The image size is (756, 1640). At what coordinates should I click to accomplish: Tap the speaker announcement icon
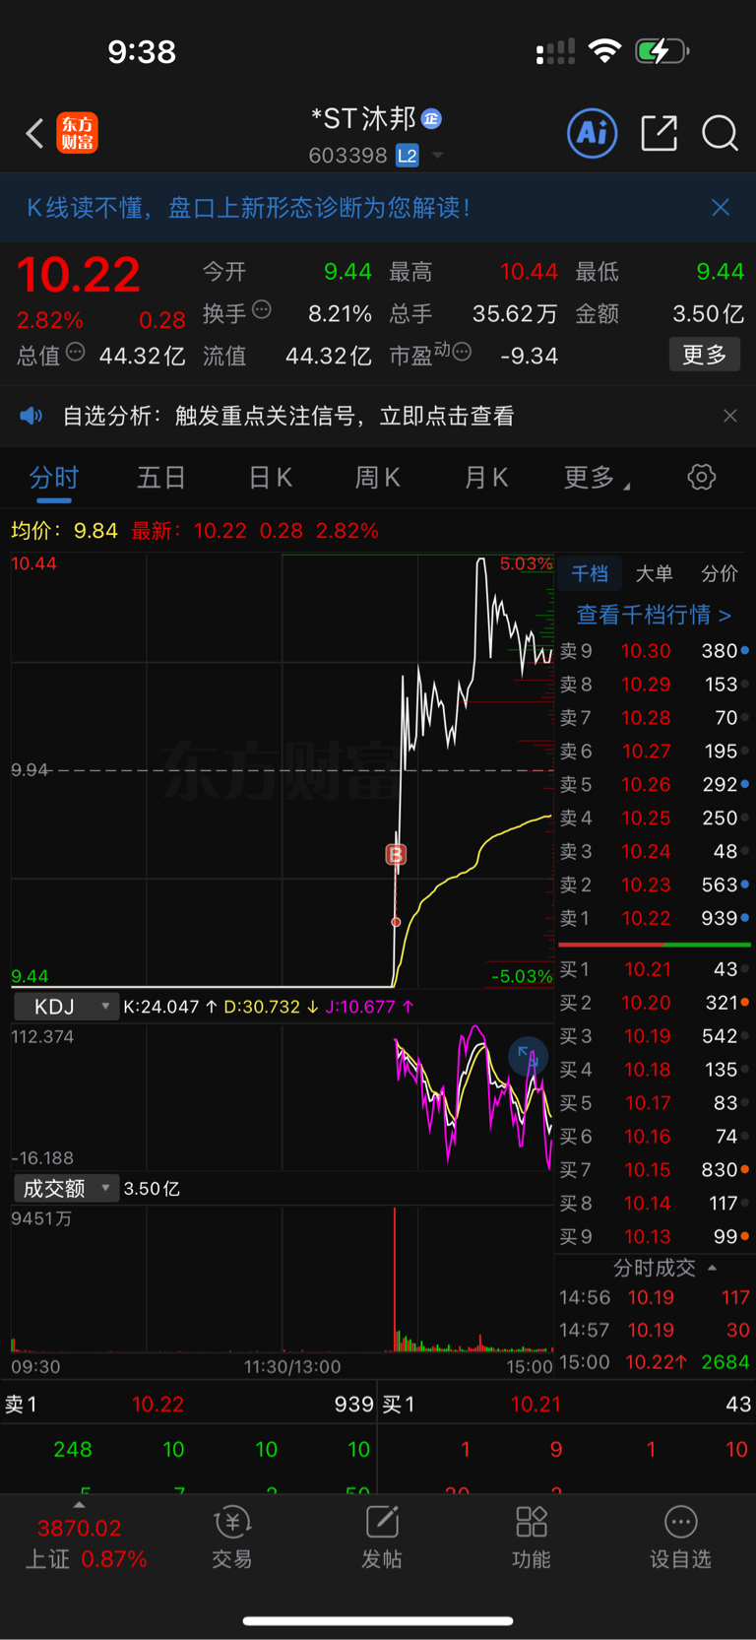(x=31, y=416)
